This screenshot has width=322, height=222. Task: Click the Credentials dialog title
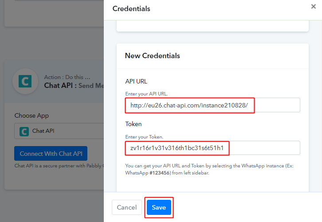pyautogui.click(x=131, y=9)
